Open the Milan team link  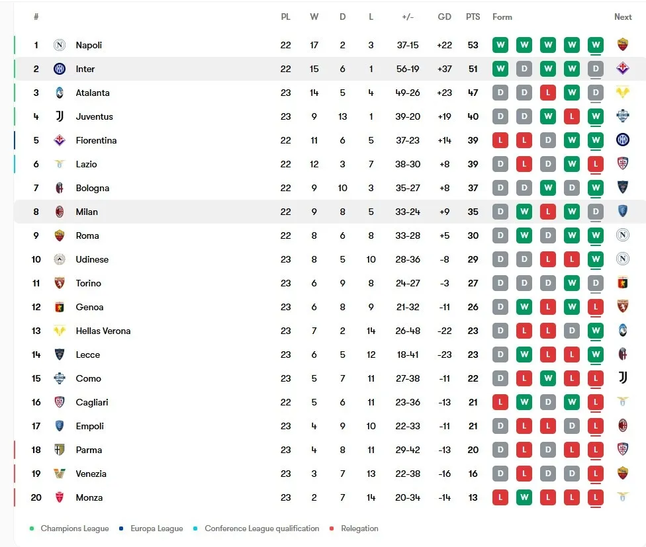click(87, 212)
